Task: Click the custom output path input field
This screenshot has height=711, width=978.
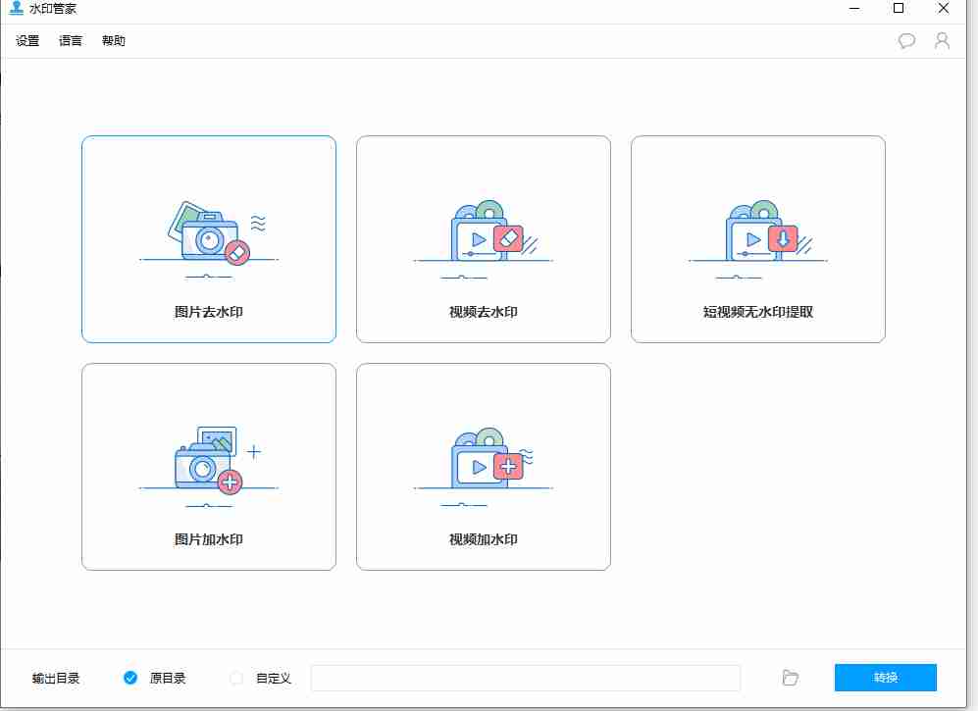Action: pos(526,678)
